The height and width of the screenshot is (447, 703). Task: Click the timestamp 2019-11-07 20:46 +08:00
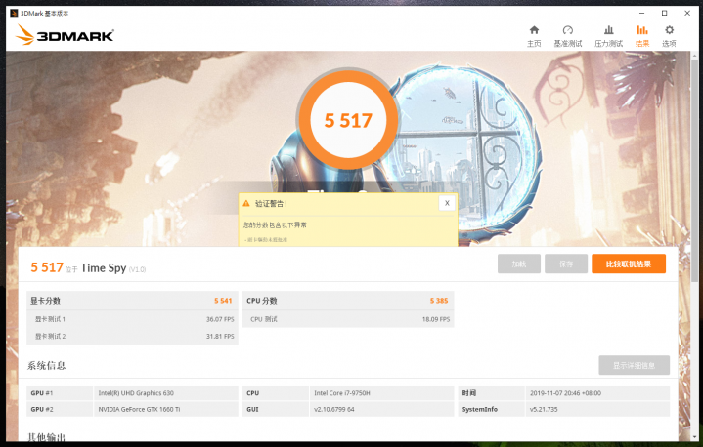[565, 393]
